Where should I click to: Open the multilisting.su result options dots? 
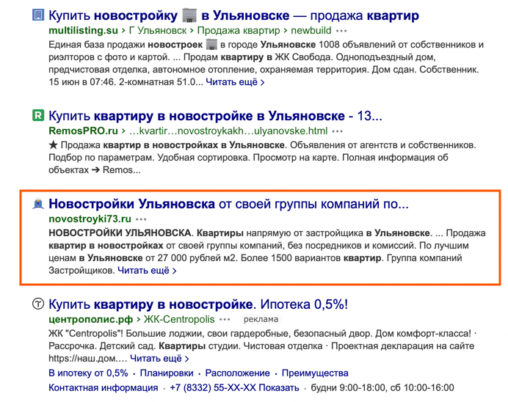coord(341,31)
